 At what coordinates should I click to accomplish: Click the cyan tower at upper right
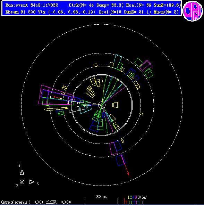coord(118,62)
